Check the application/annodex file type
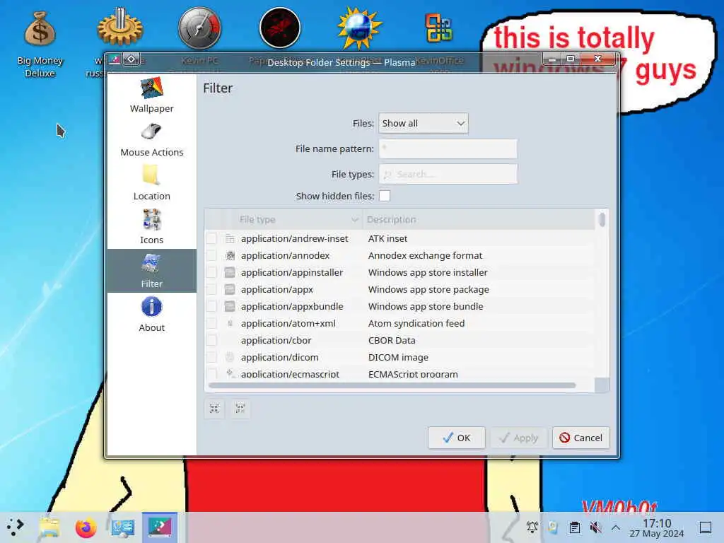 [211, 255]
